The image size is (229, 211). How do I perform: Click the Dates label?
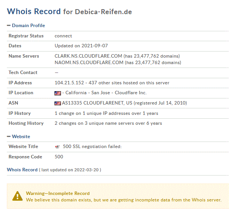[15, 46]
